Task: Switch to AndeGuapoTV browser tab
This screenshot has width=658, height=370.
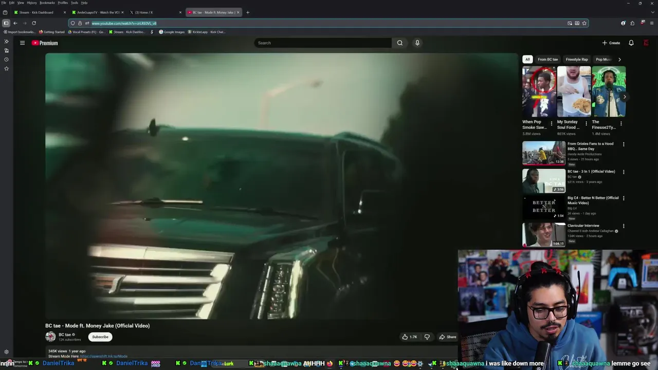Action: click(98, 12)
